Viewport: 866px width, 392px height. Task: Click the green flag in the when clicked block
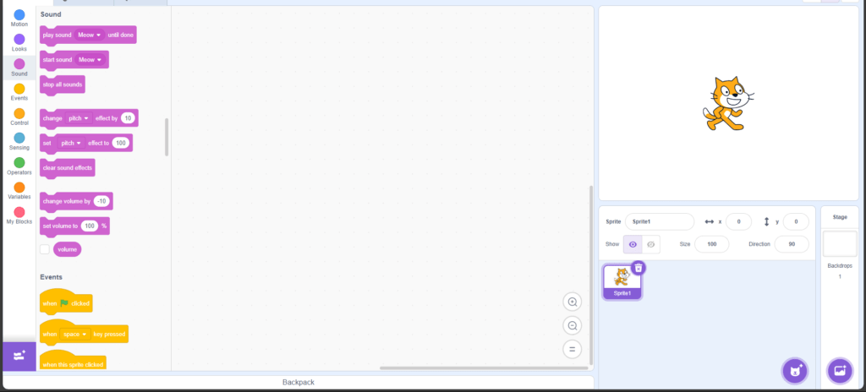click(x=64, y=303)
